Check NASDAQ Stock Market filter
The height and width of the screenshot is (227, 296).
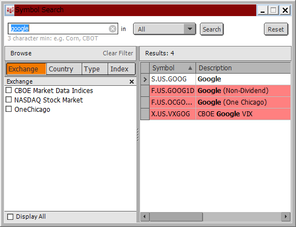(8, 100)
